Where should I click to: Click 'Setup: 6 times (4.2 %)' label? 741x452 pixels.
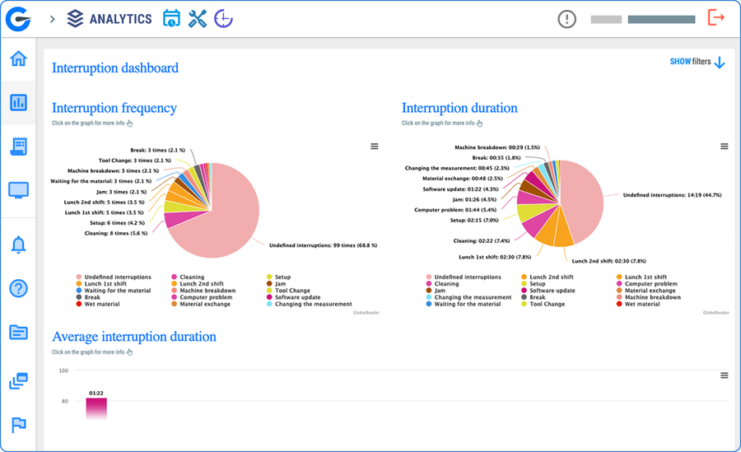[x=118, y=222]
